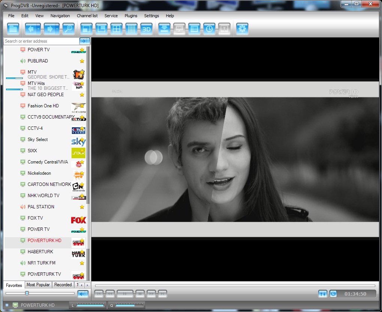Select the MTV Hits channel
The height and width of the screenshot is (312, 382).
(45, 86)
